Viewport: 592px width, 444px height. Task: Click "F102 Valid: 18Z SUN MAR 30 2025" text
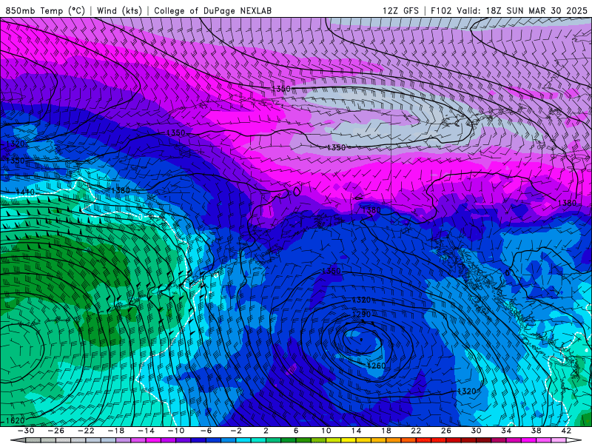coord(508,10)
